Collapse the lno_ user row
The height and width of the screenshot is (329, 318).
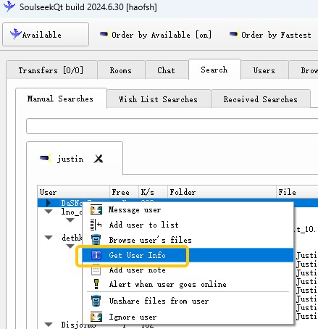(49, 212)
